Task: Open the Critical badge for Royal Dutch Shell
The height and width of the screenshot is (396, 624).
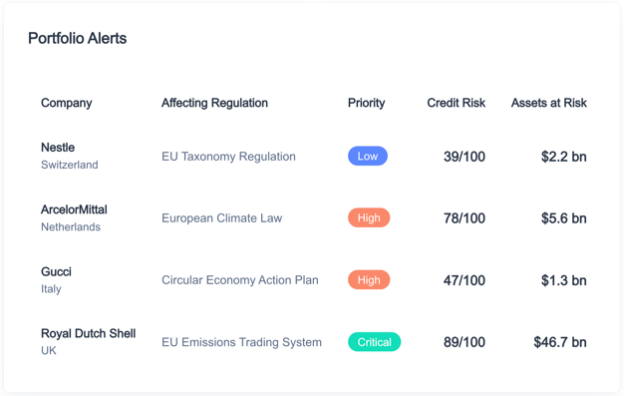Action: [x=374, y=342]
